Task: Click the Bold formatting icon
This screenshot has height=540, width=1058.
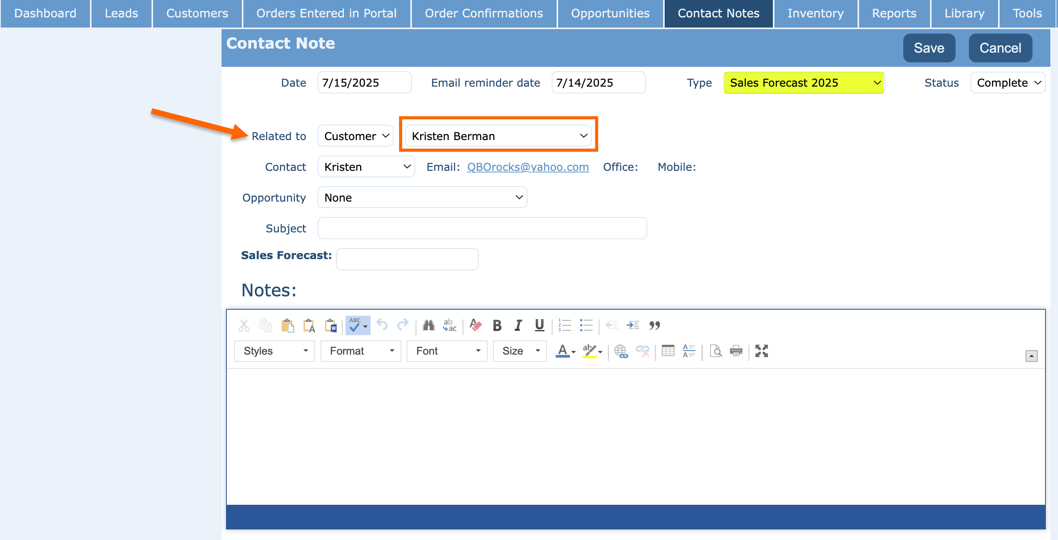Action: point(497,325)
